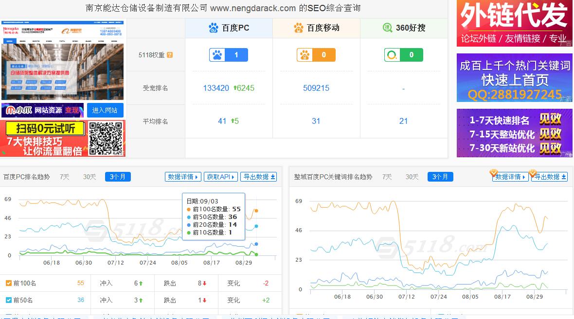Switch to 360好搜 column header

(x=404, y=28)
